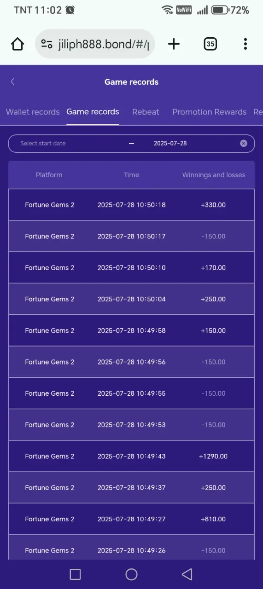Clear the end date 2025-07-28
Viewport: 263px width, 589px height.
pyautogui.click(x=244, y=143)
